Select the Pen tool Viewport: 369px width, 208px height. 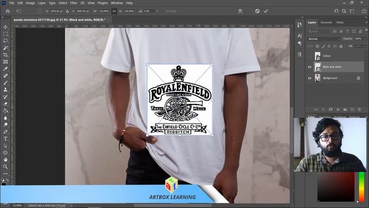pyautogui.click(x=5, y=132)
